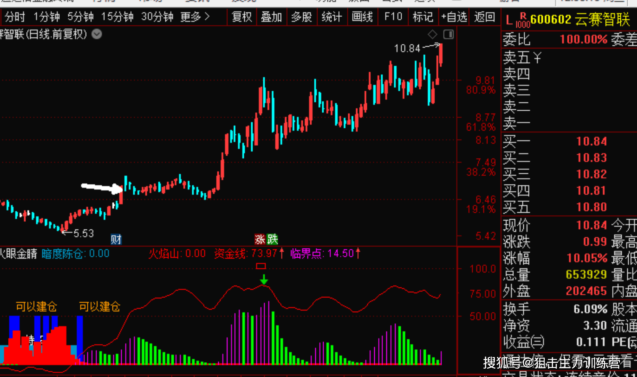Screen dimensions: 637x377
Task: Click the 换手 value 6.09%
Action: pyautogui.click(x=590, y=309)
